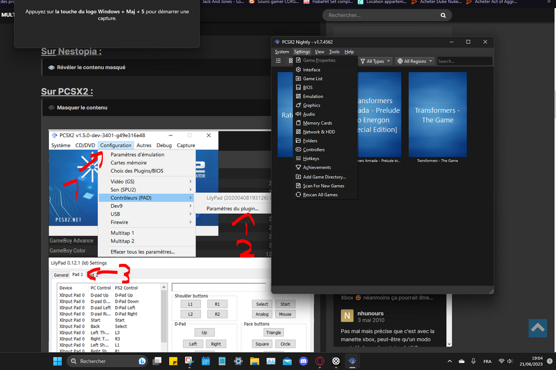Click the Folders icon in Settings menu

tap(299, 141)
